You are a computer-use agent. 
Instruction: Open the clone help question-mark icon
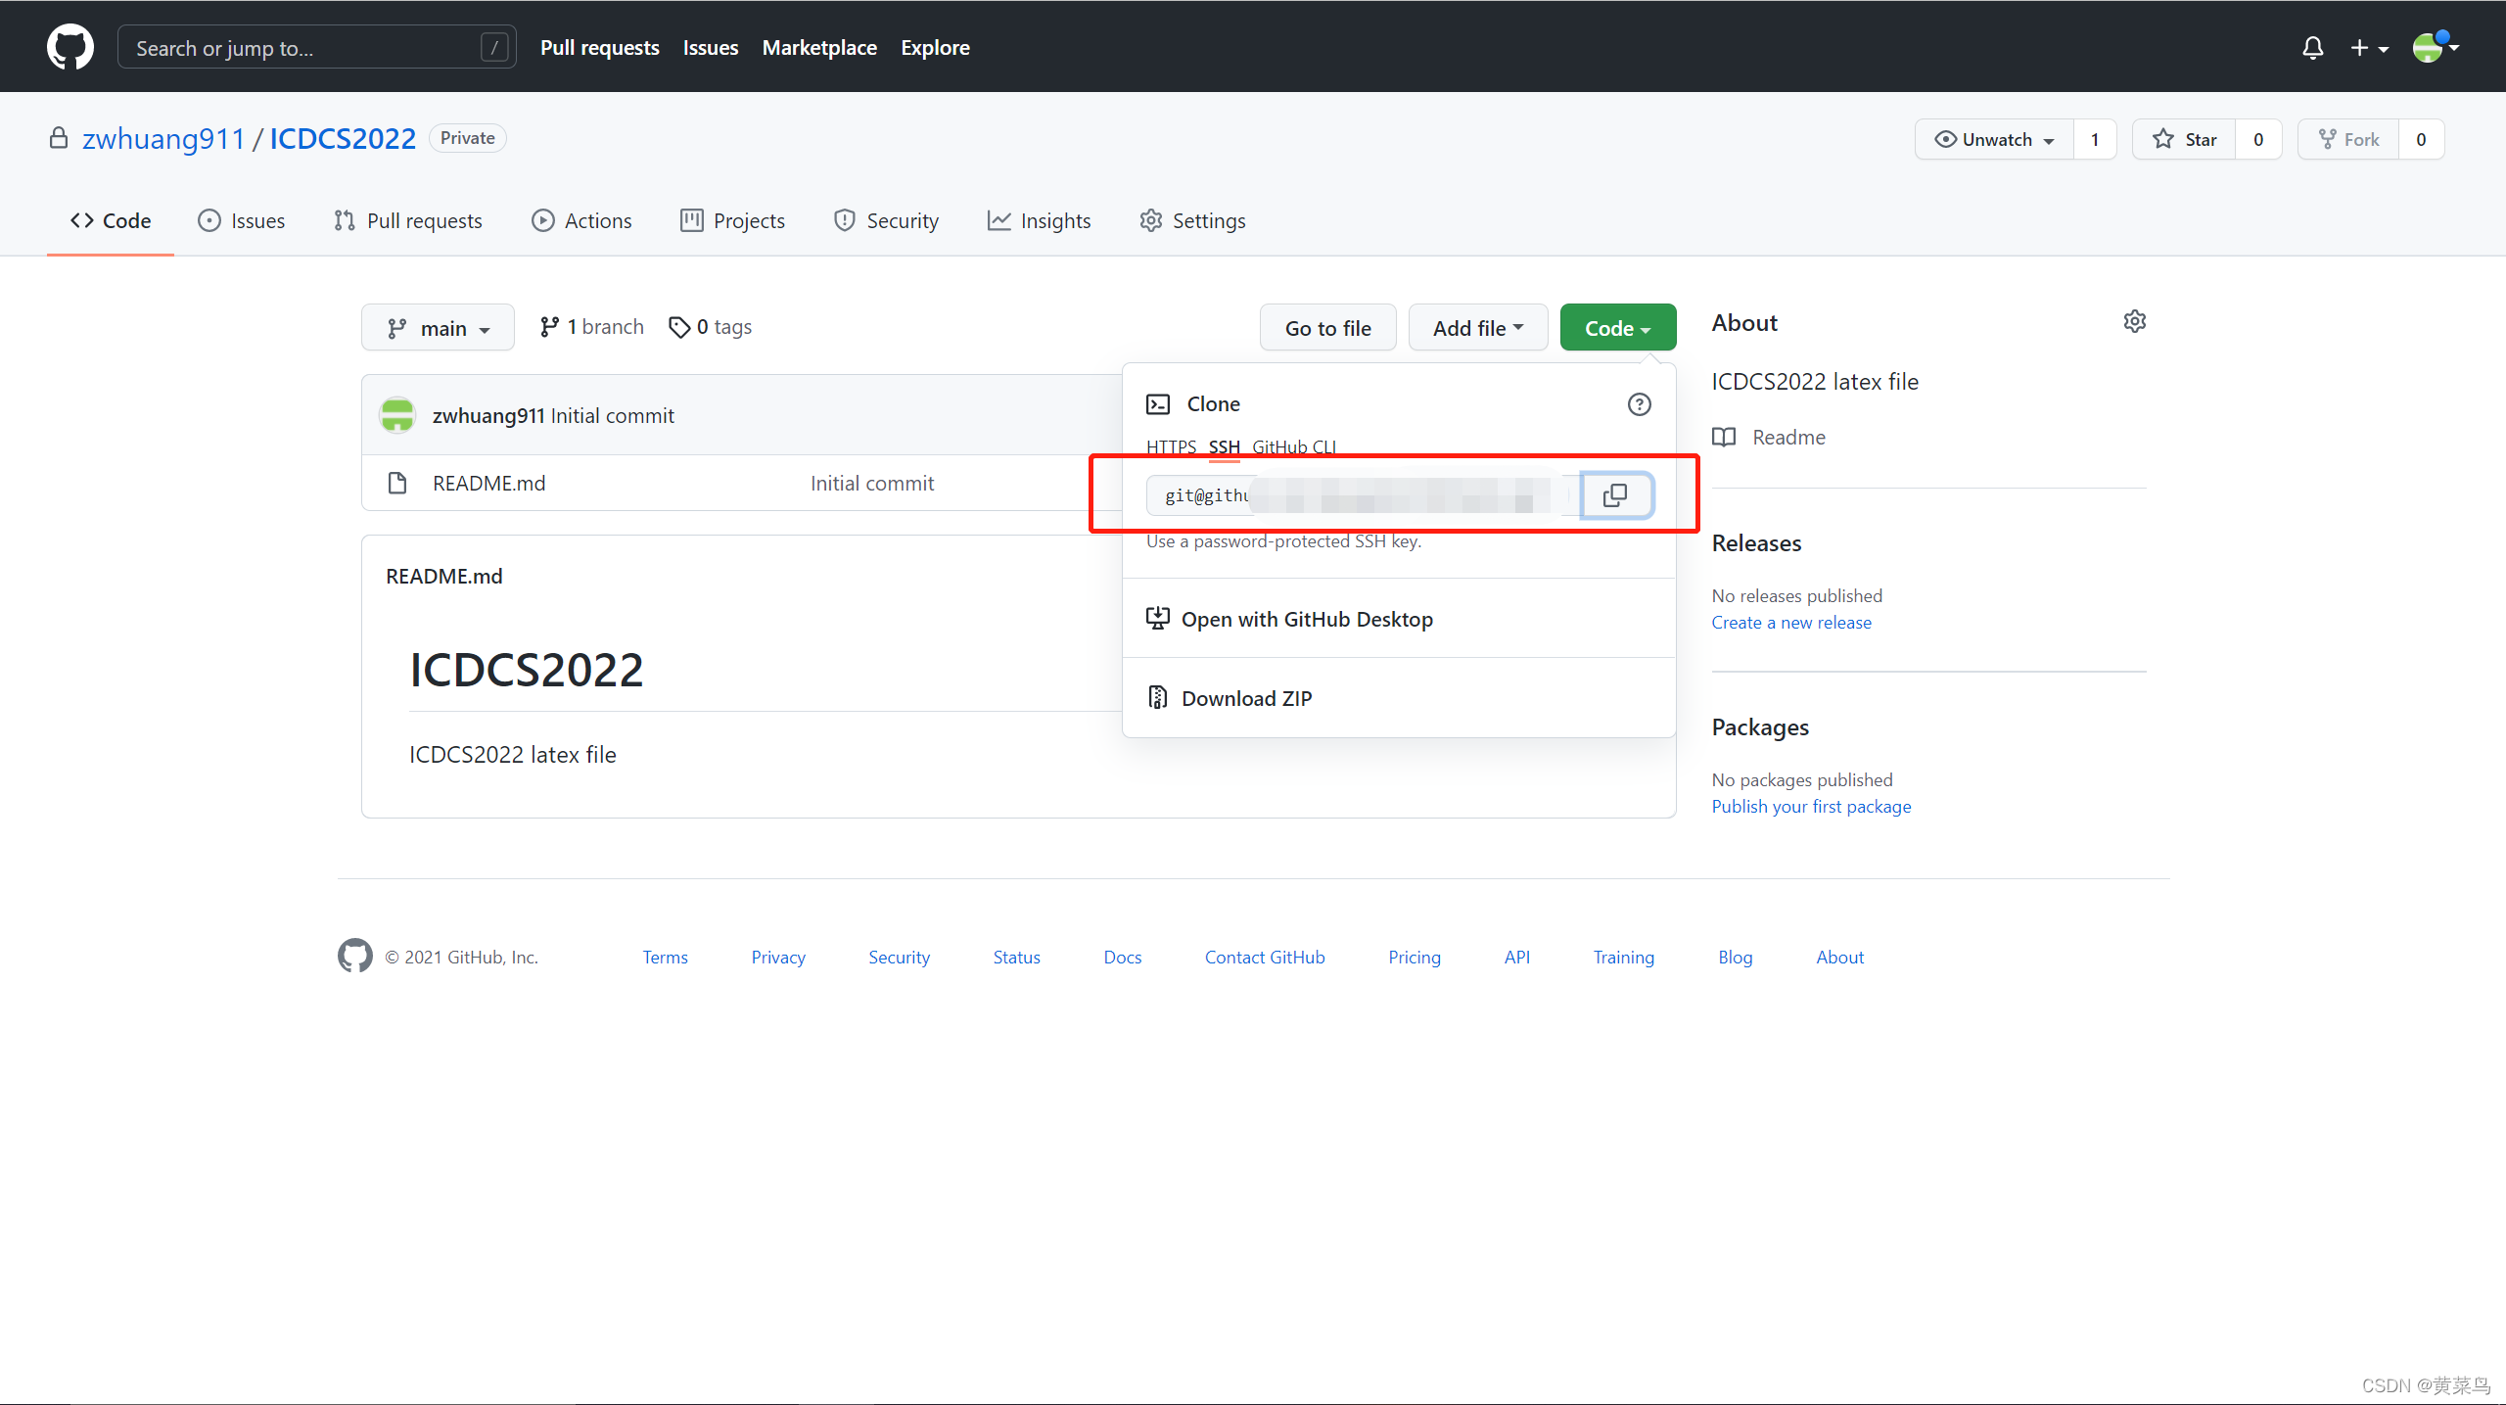tap(1639, 404)
